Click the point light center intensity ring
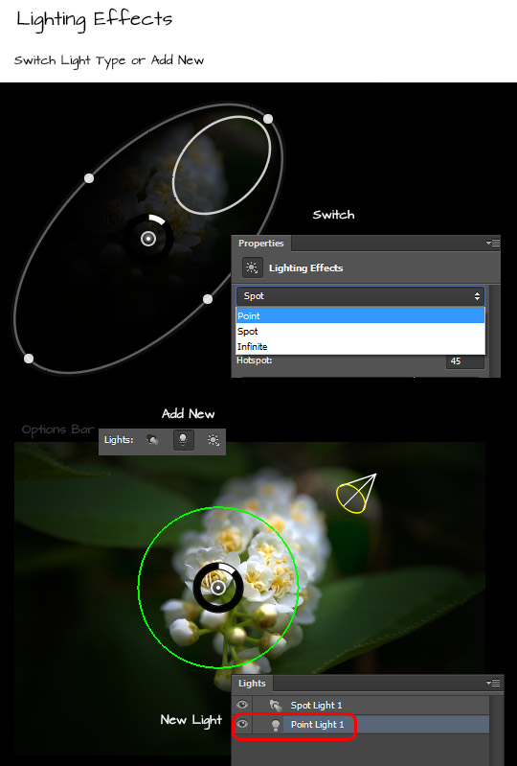Image resolution: width=517 pixels, height=766 pixels. (x=218, y=587)
